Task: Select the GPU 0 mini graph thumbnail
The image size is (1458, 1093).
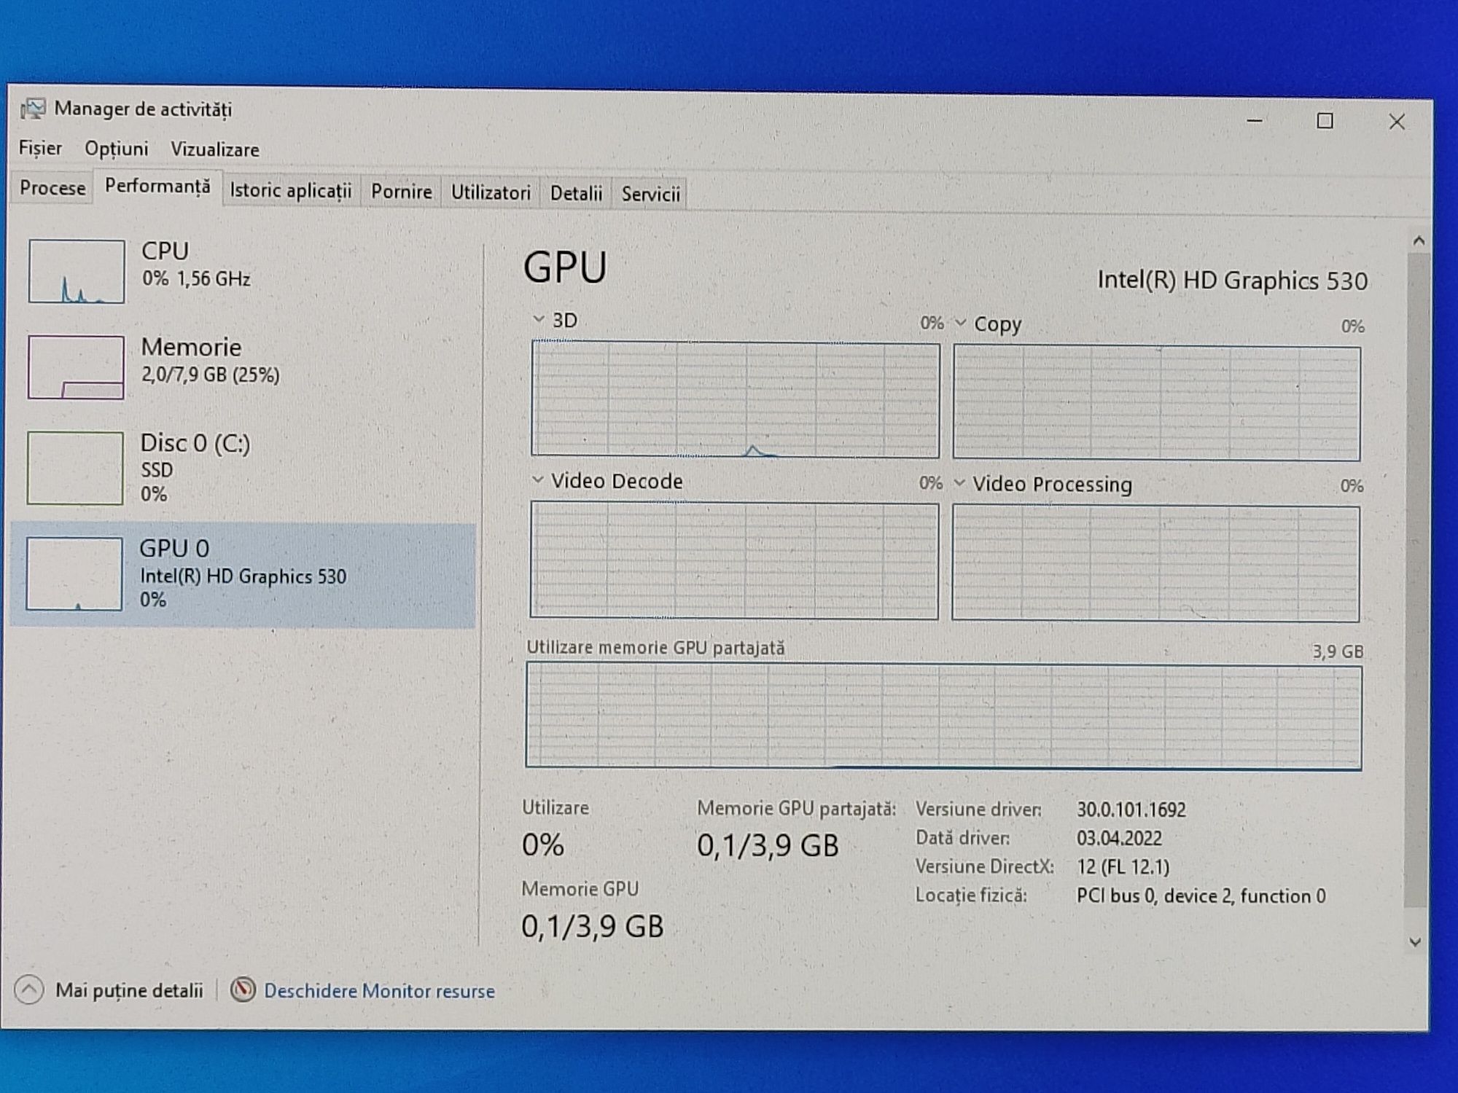Action: [74, 573]
